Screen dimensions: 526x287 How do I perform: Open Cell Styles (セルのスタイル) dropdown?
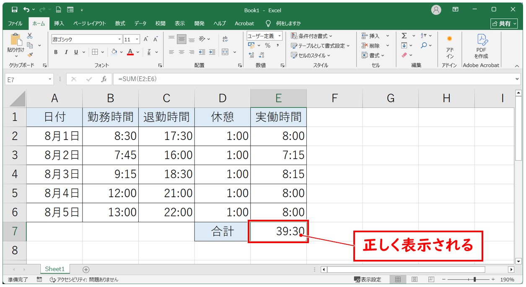point(311,55)
